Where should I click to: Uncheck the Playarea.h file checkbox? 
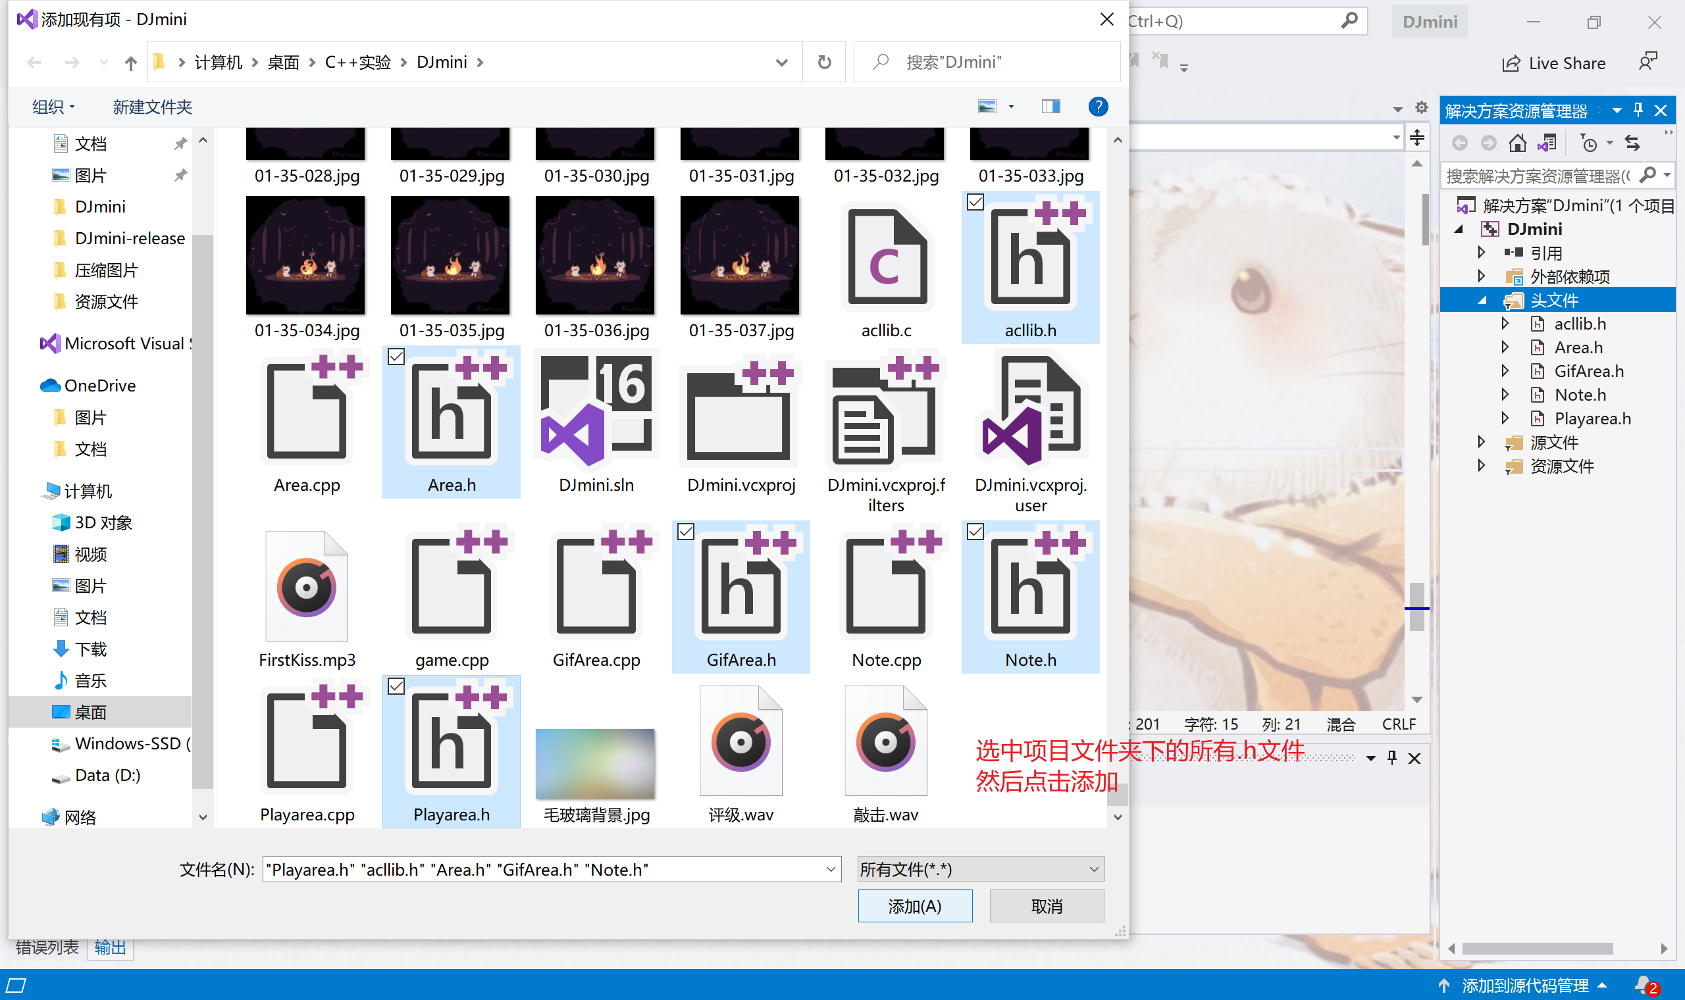396,686
